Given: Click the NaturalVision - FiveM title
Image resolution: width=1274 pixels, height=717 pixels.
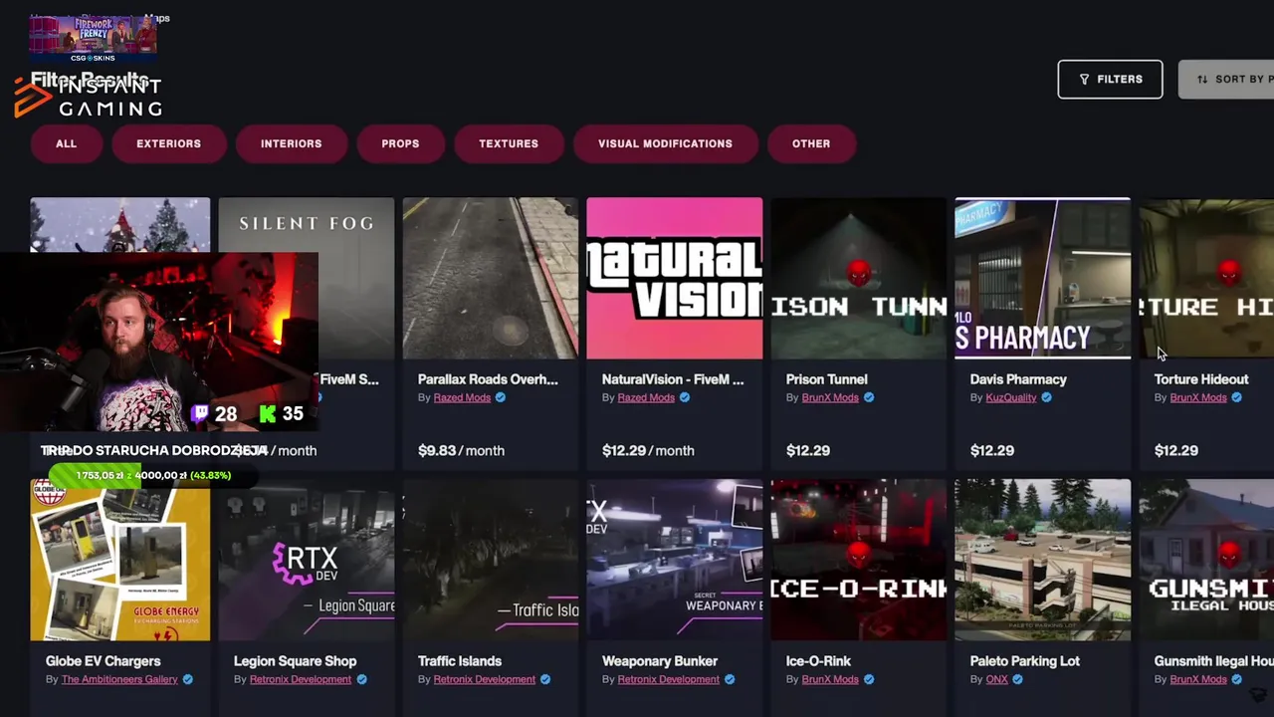Looking at the screenshot, I should [673, 379].
